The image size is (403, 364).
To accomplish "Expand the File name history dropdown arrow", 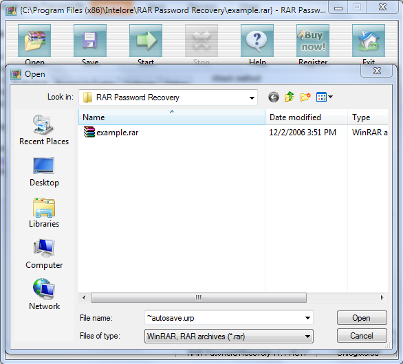I will click(307, 318).
